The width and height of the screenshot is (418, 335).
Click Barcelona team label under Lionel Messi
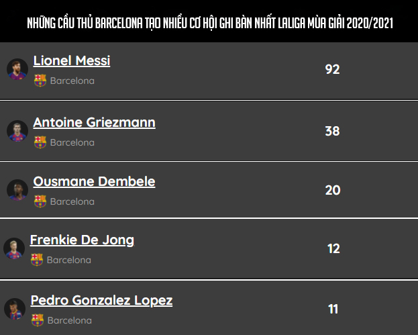(x=72, y=81)
